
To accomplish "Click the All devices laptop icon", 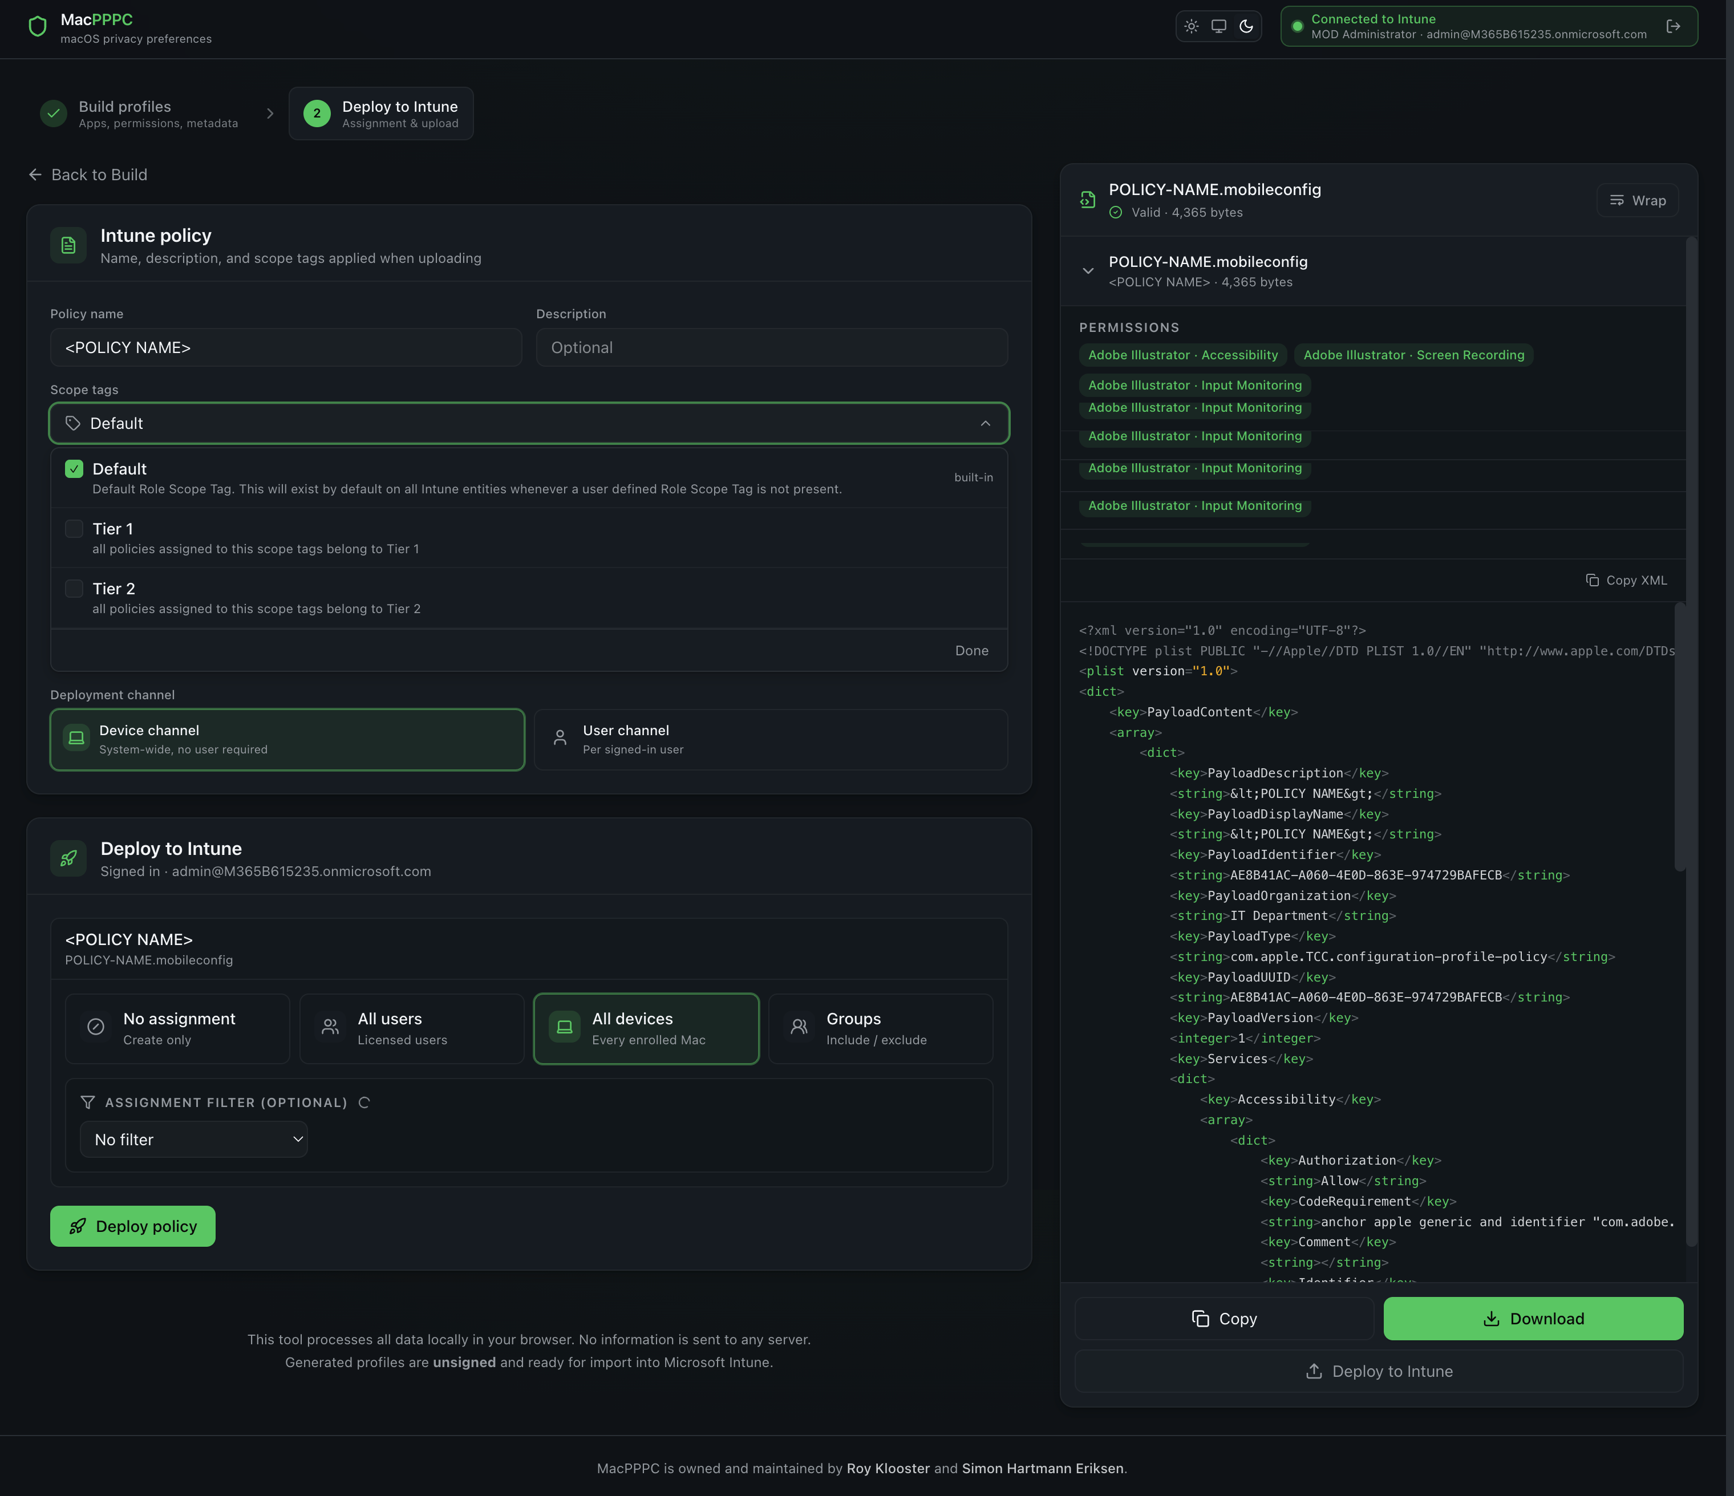I will (565, 1027).
